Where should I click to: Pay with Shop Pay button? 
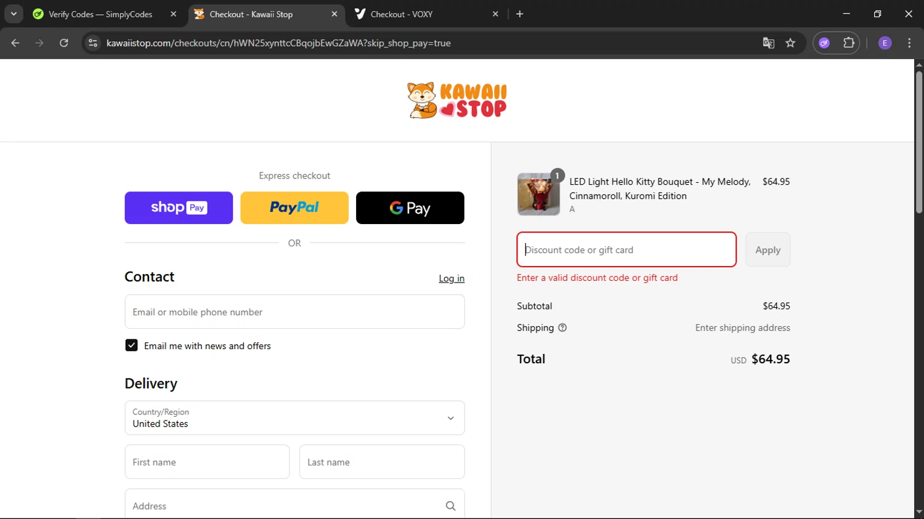click(x=179, y=207)
